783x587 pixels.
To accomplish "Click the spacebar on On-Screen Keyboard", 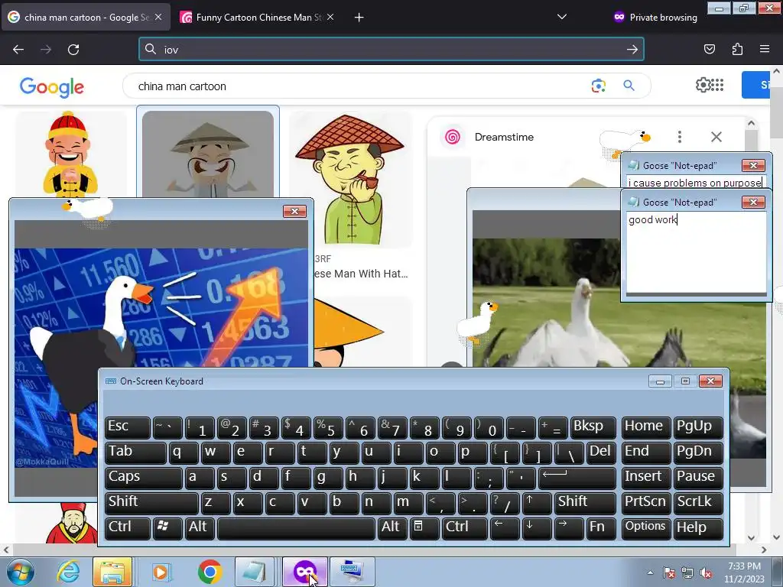I will click(296, 528).
